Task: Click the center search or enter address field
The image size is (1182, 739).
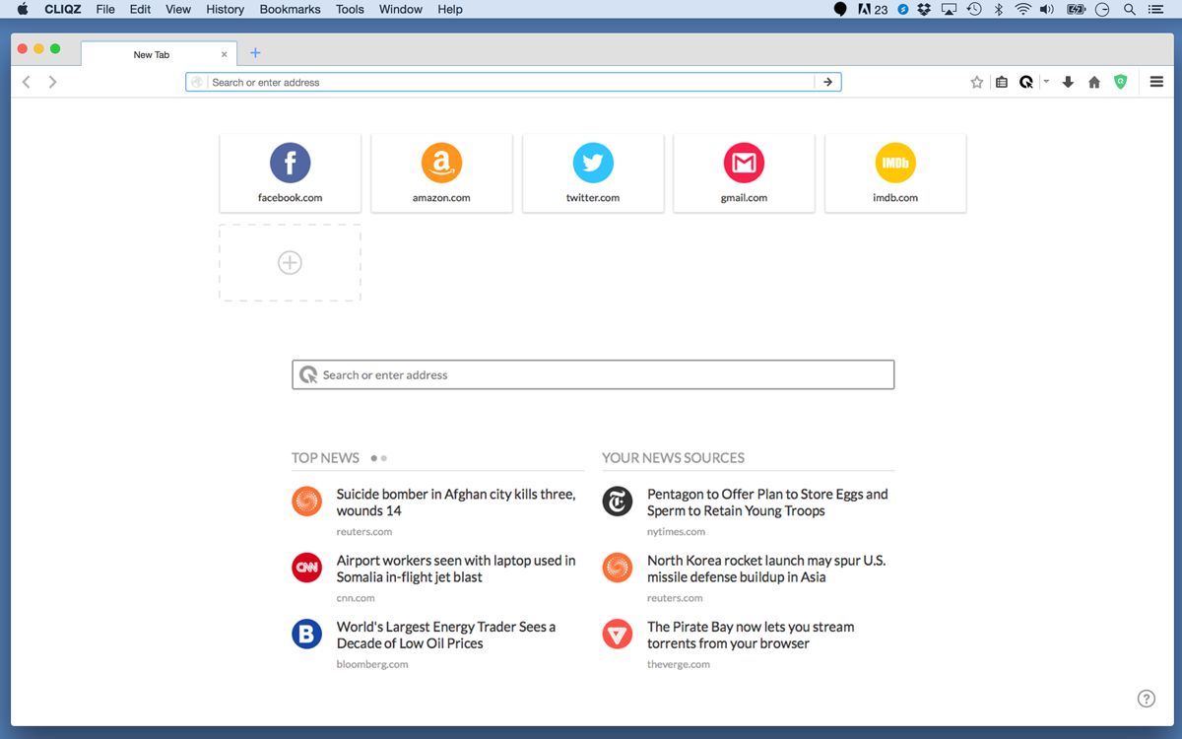Action: (x=593, y=374)
